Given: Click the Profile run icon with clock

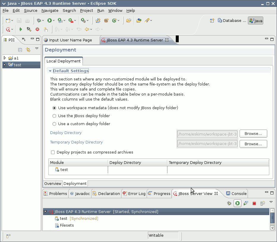Looking at the screenshot, I should click(60, 21).
